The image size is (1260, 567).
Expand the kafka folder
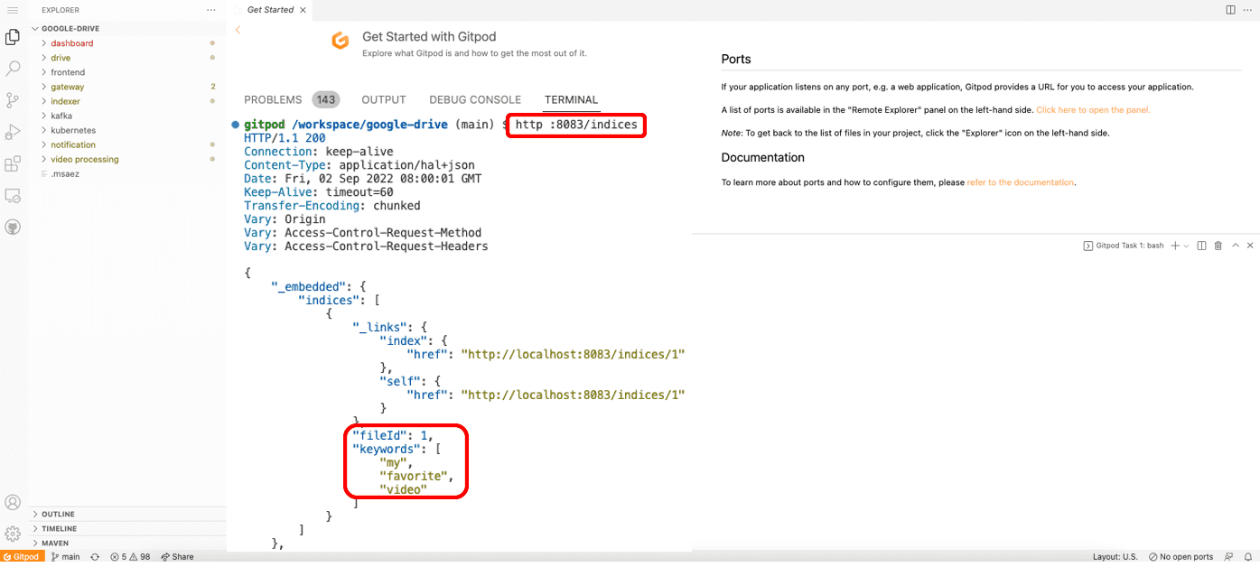point(61,116)
